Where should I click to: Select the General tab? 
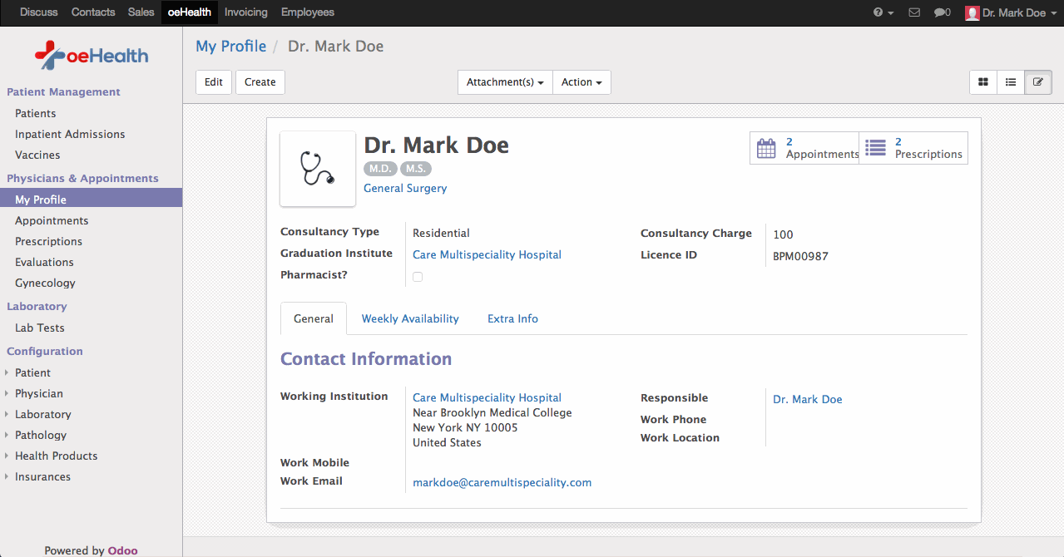point(314,318)
